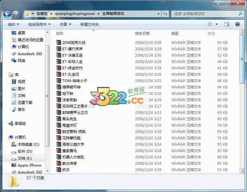Open the 共享 menu
The image size is (247, 192).
[x=65, y=24]
